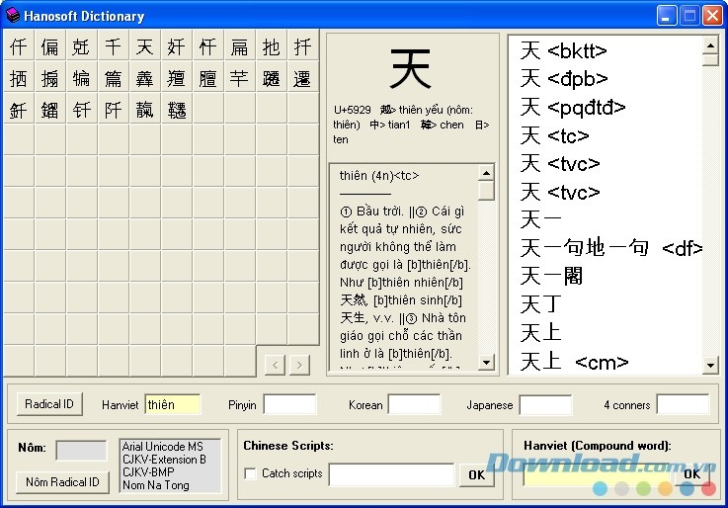The image size is (728, 508).
Task: Click the Hanosoft Dictionary title bar icon
Action: click(x=13, y=15)
